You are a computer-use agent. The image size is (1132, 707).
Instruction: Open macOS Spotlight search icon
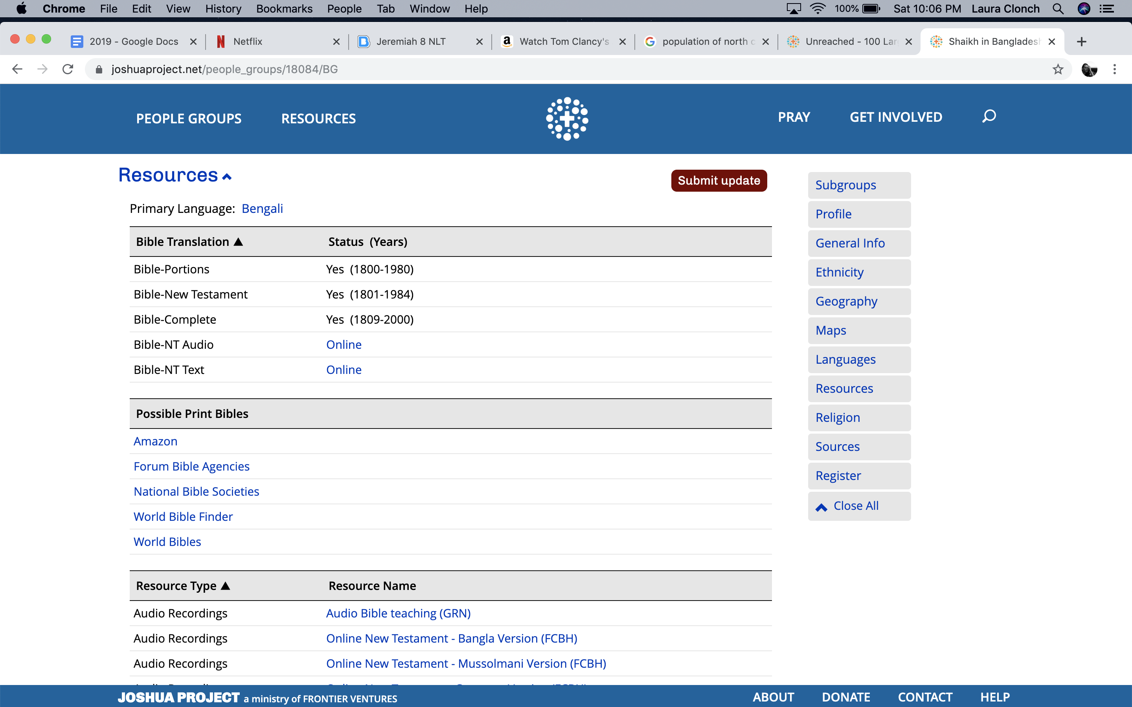(1058, 8)
